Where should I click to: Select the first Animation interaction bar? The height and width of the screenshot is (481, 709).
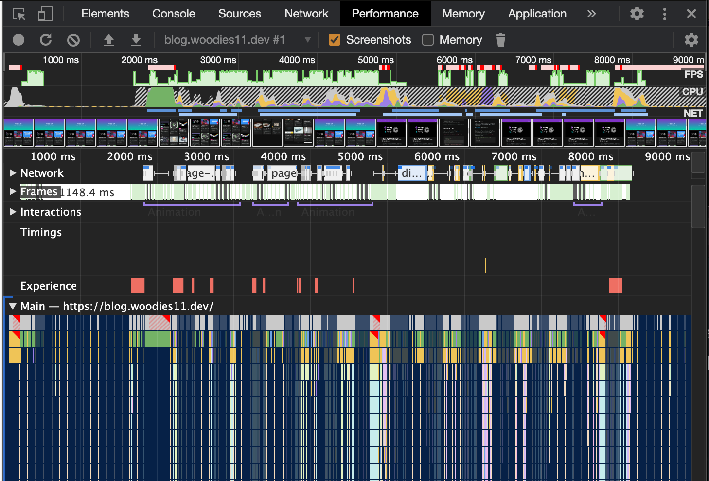point(192,205)
